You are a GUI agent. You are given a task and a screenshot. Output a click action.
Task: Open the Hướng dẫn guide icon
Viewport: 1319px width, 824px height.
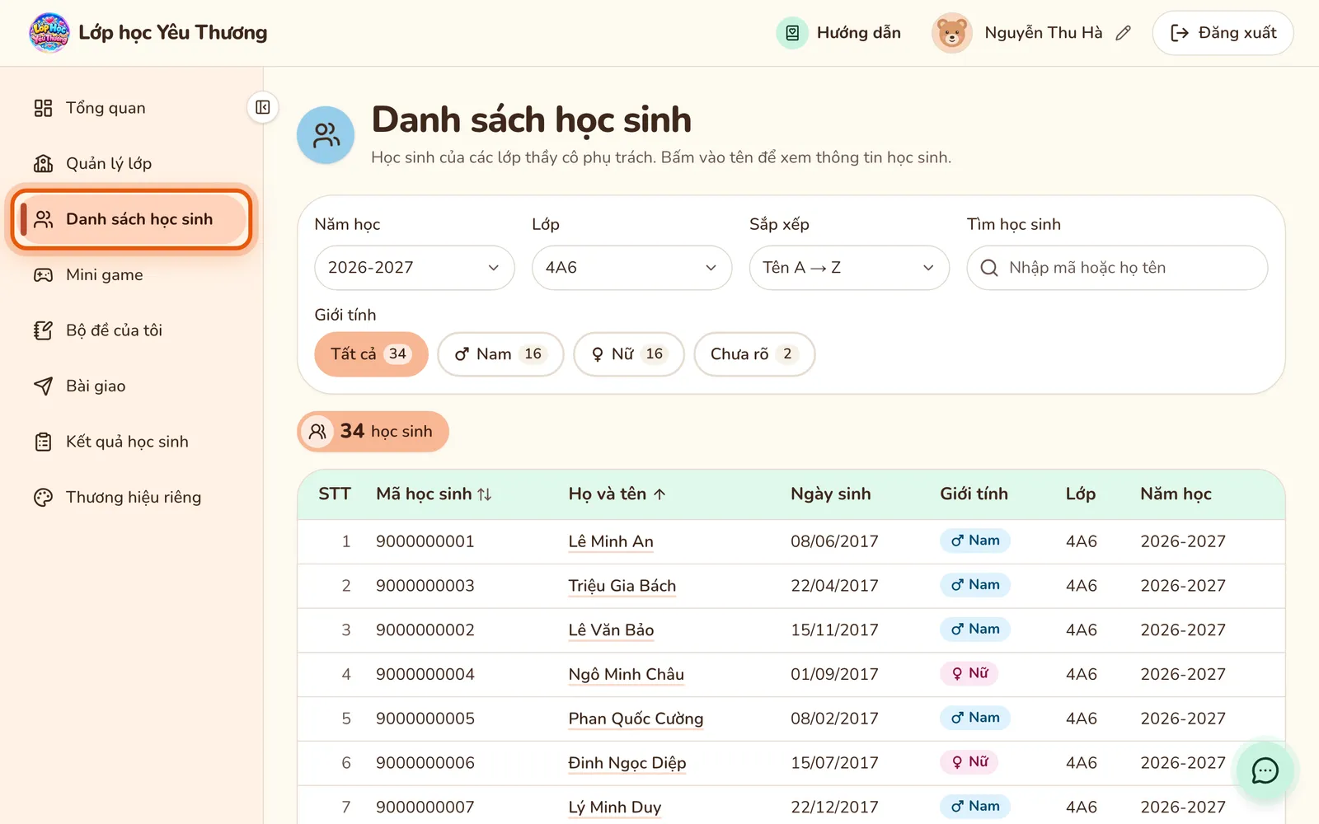click(792, 33)
